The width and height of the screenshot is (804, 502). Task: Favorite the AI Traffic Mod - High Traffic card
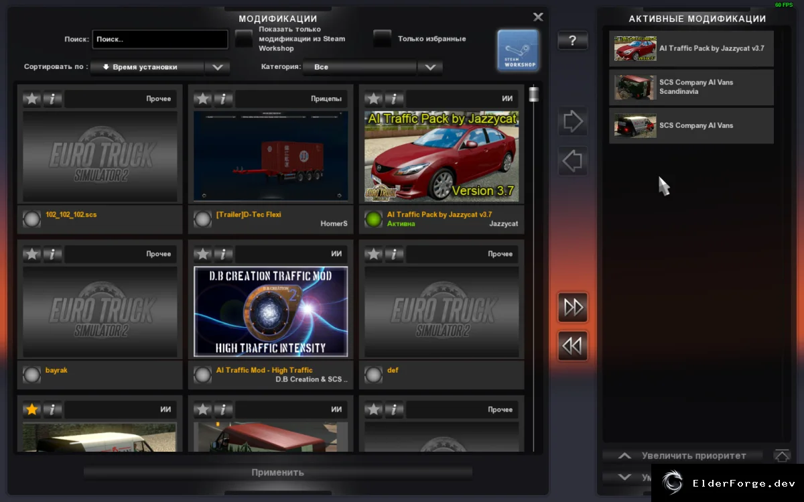point(203,255)
